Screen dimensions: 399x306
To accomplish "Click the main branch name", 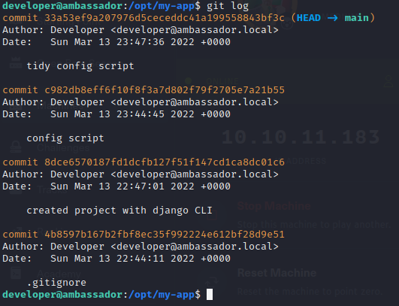I will coord(356,18).
